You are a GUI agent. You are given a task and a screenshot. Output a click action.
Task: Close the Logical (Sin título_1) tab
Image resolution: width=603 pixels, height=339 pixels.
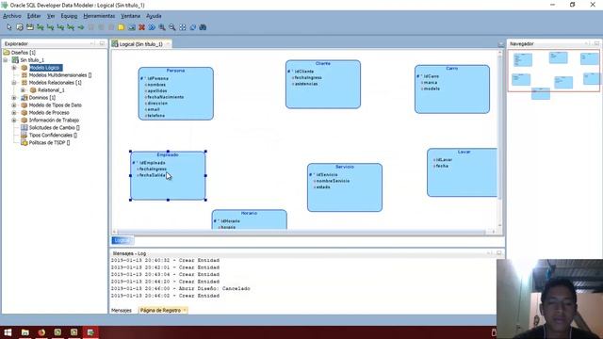point(168,44)
